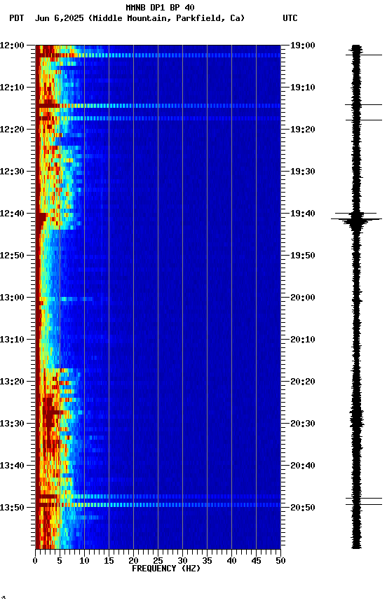The image size is (387, 605).
Task: Click the broadband horizontal streak just after 12:00
Action: pos(158,55)
